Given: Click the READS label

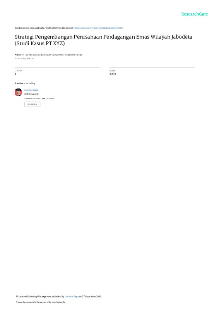Looking at the screenshot, I should coord(112,71).
